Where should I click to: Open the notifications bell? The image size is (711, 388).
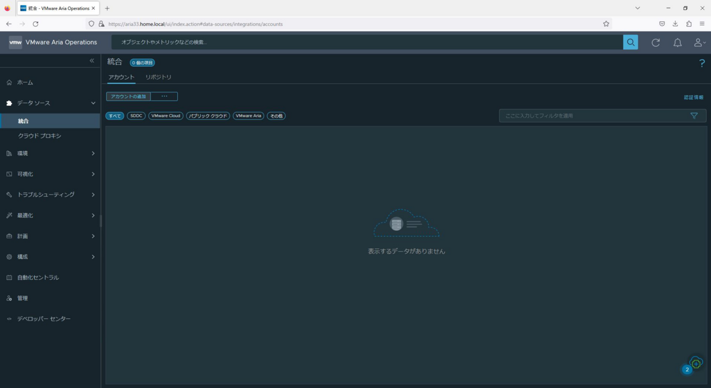[x=677, y=43]
